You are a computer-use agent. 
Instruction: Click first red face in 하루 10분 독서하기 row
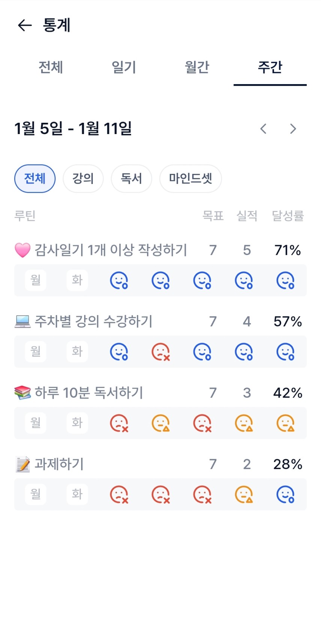point(119,423)
